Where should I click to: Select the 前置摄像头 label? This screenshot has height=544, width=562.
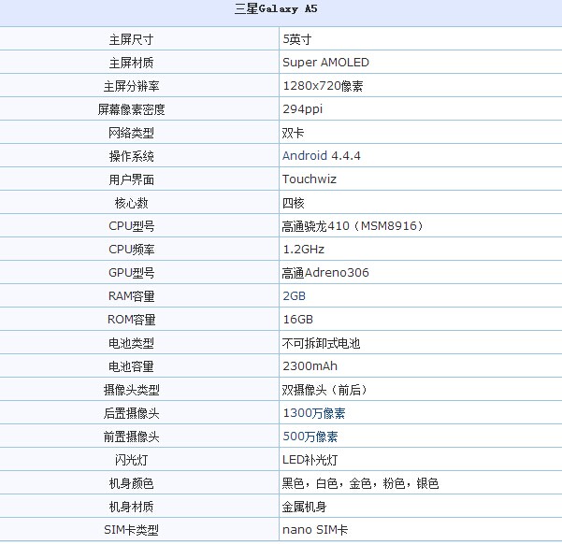(x=131, y=437)
